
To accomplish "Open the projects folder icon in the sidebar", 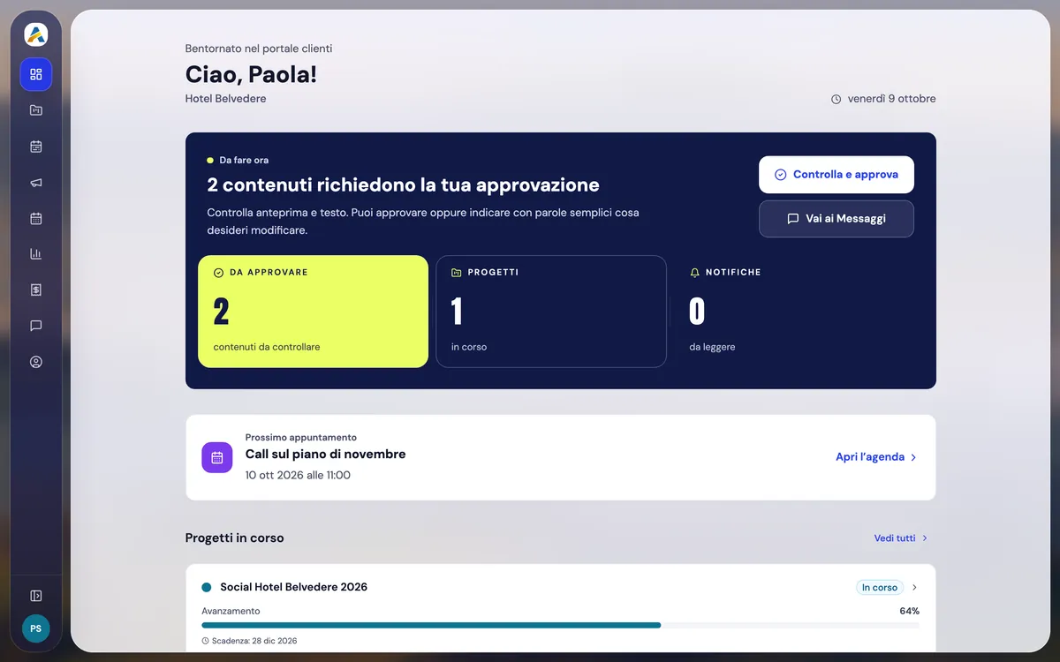I will pos(36,110).
